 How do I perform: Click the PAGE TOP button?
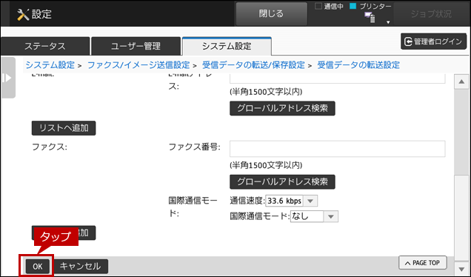click(423, 263)
